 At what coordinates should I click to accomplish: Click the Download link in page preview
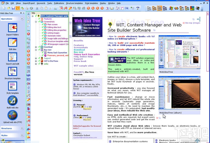[x=79, y=50]
